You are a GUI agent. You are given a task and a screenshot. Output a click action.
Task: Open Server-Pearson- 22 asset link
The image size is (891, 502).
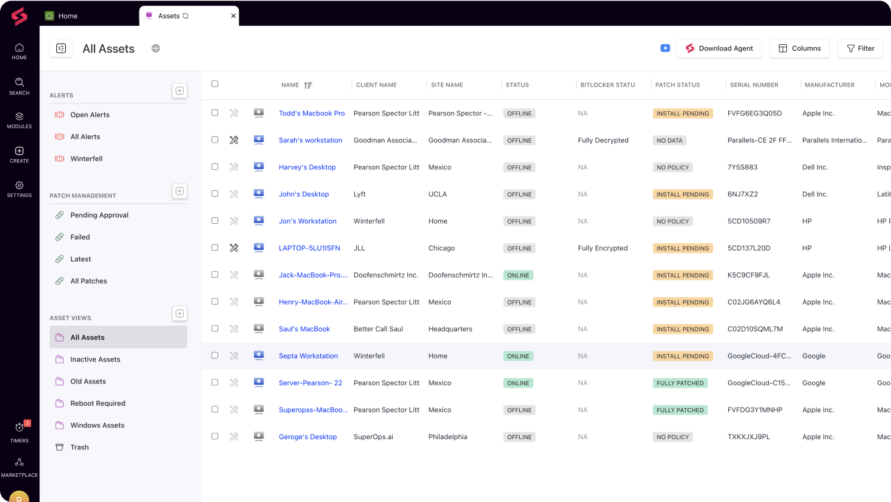click(311, 383)
